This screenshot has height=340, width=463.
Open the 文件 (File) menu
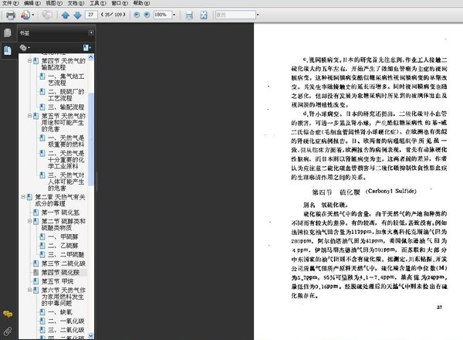tap(10, 3)
